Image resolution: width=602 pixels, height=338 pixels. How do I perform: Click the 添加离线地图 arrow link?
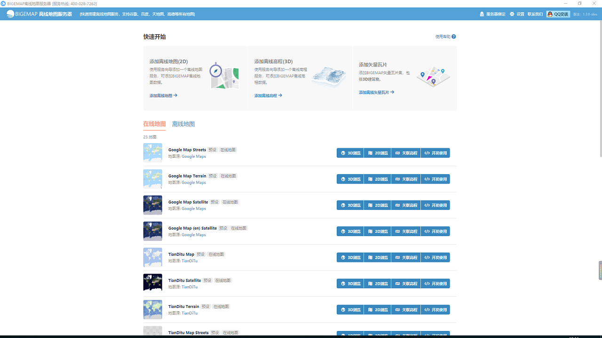163,96
